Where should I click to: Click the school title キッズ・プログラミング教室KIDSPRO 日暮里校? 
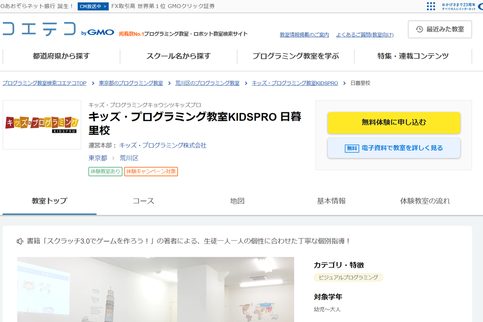(x=195, y=124)
